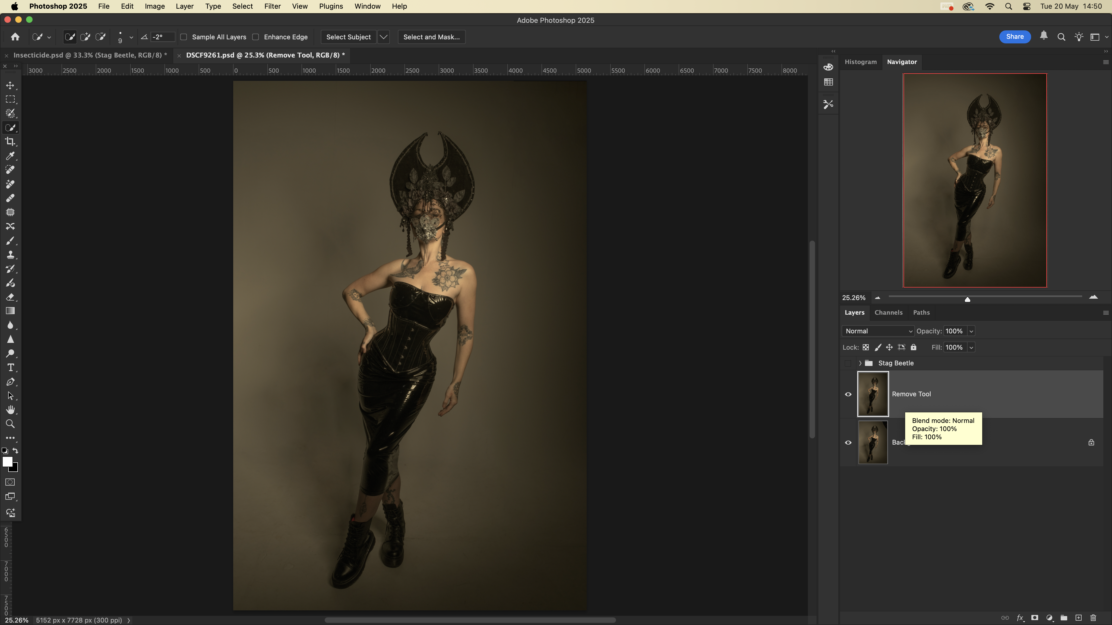Open the Filter menu
This screenshot has height=625, width=1112.
[x=272, y=7]
